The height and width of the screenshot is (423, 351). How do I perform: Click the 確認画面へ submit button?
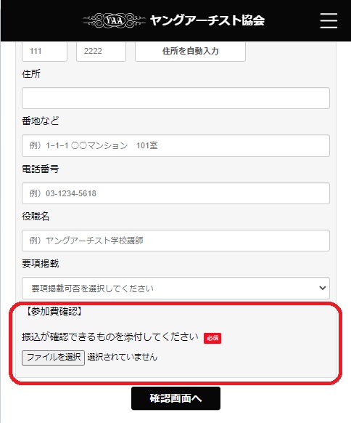pyautogui.click(x=175, y=398)
